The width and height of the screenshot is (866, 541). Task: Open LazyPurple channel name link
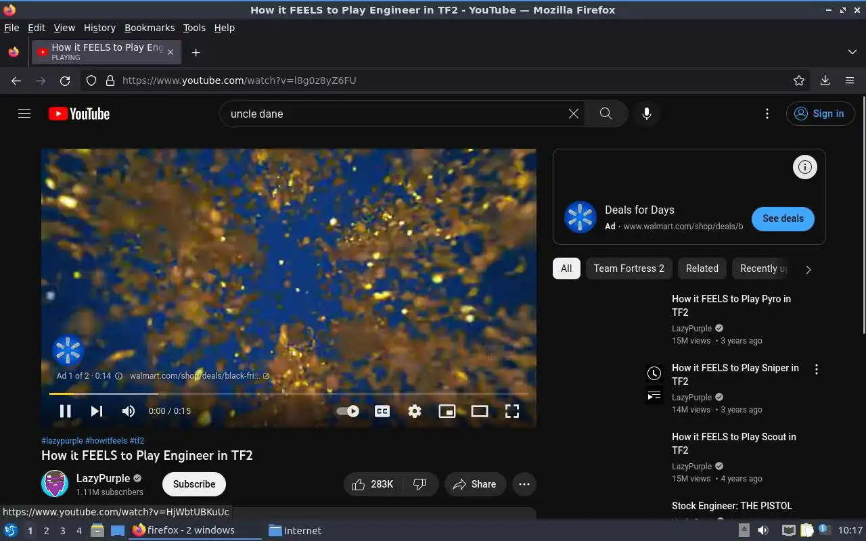pyautogui.click(x=103, y=478)
